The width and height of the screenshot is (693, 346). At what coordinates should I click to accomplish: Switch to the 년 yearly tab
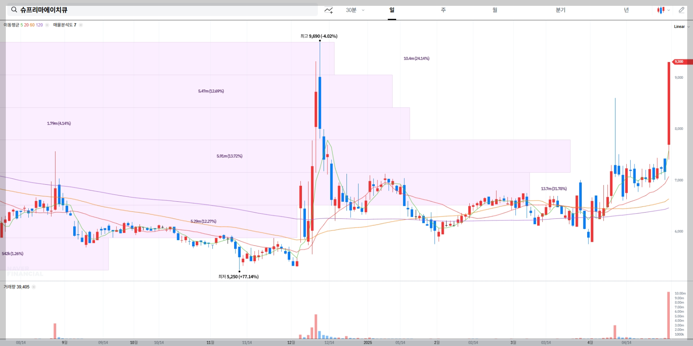click(x=626, y=10)
